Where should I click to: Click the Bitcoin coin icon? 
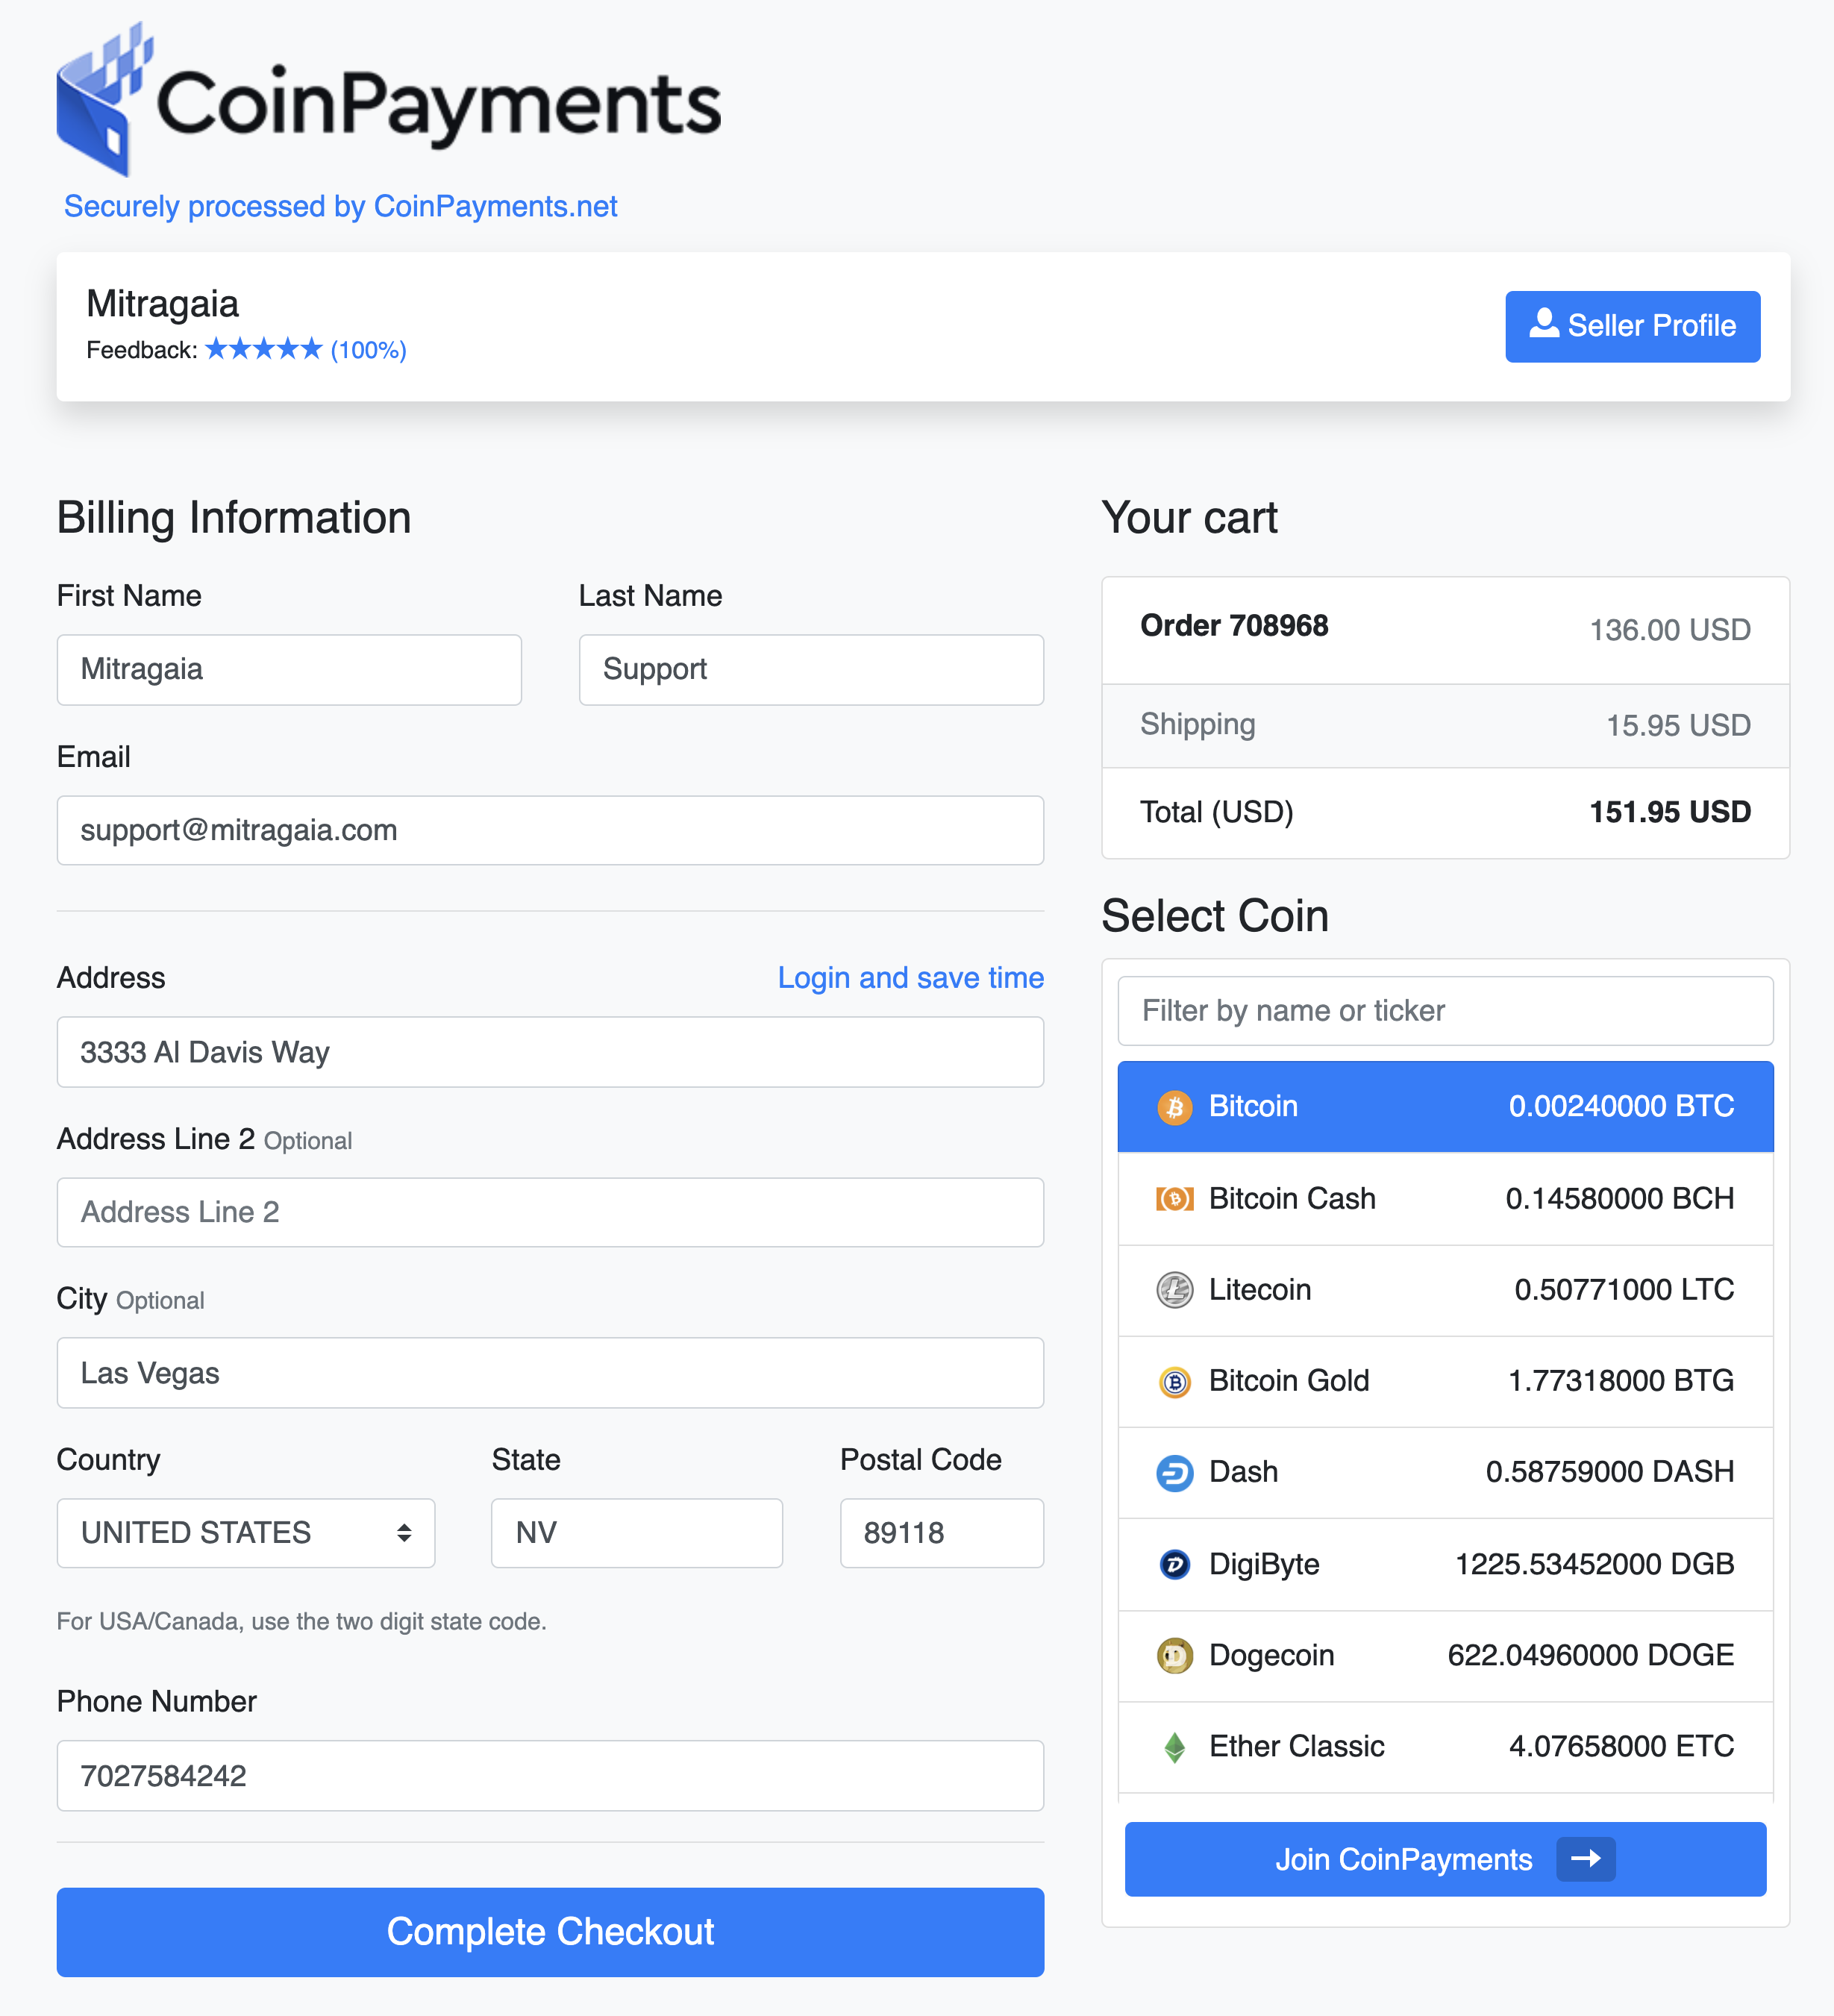point(1174,1107)
